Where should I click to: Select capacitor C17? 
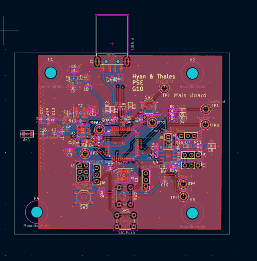click(x=41, y=119)
